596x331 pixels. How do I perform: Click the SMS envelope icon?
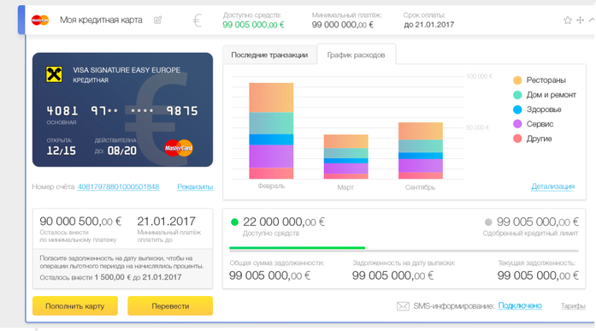403,306
